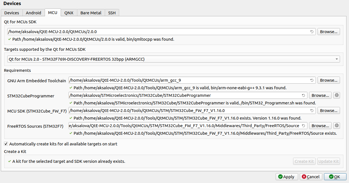Click the Apply button
The width and height of the screenshot is (349, 183).
(x=286, y=177)
